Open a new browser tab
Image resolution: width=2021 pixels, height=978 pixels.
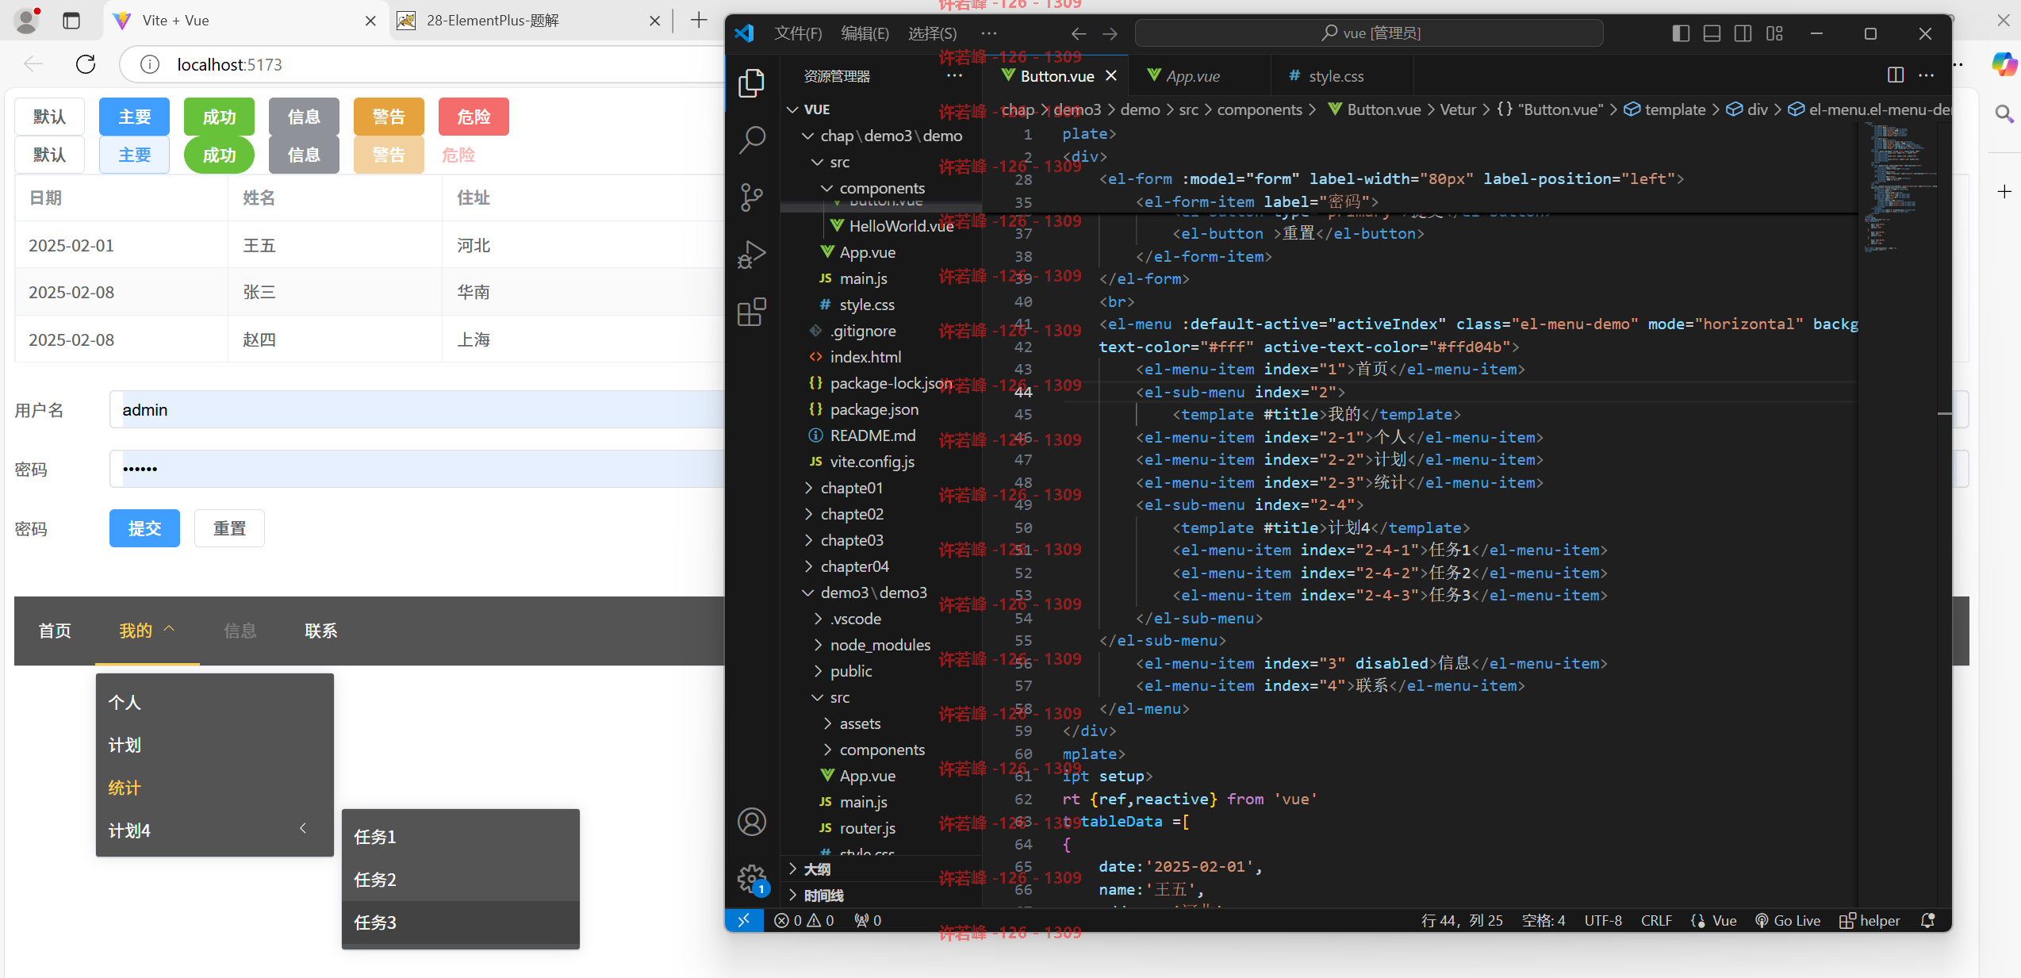pyautogui.click(x=698, y=21)
